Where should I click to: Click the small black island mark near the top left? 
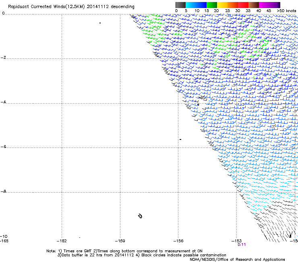100,23
